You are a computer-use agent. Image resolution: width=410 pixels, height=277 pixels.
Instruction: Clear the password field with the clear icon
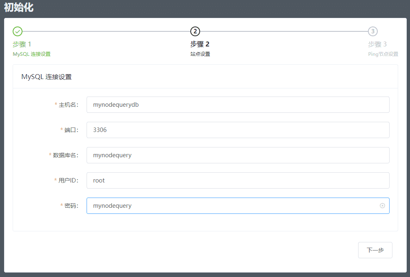tap(382, 206)
